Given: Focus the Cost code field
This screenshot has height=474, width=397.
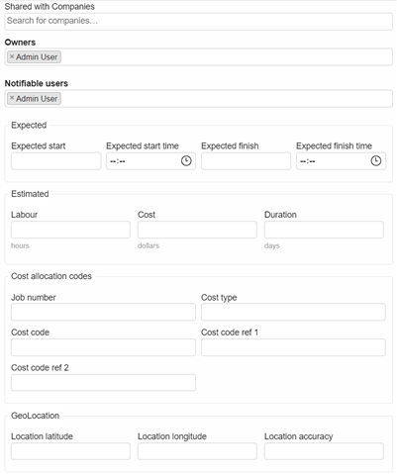Looking at the screenshot, I should coord(103,347).
